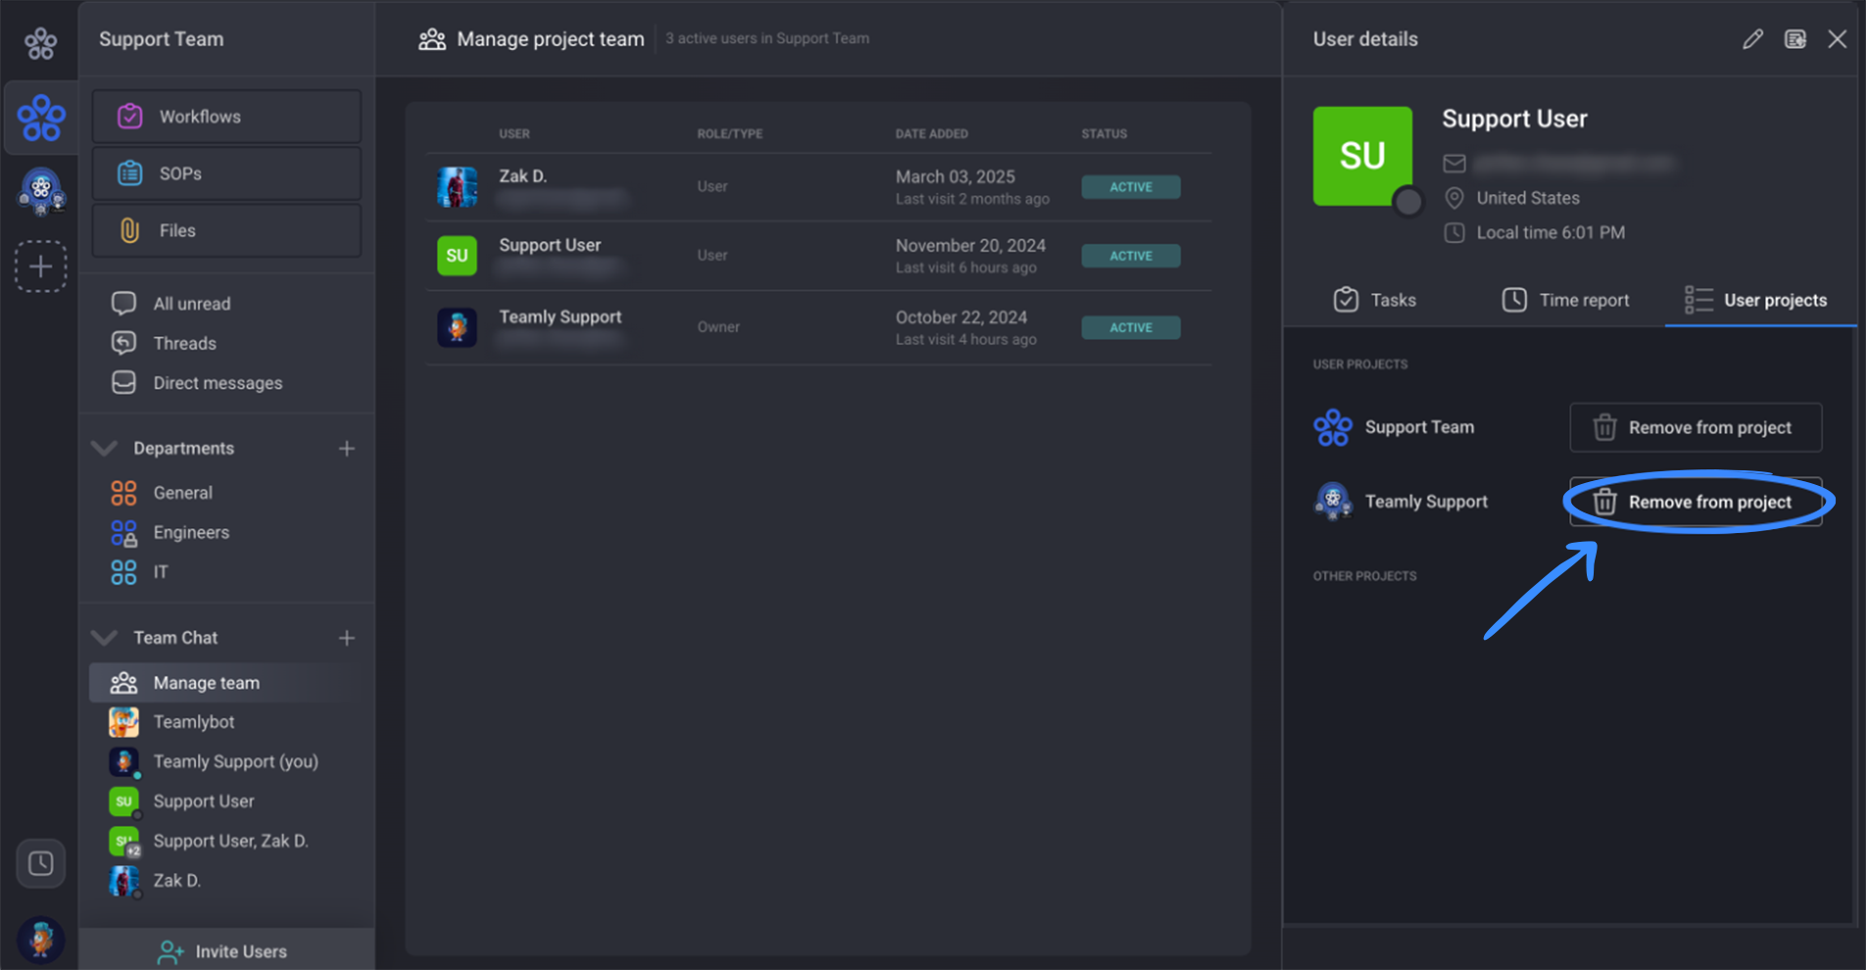Screen dimensions: 1866x970
Task: Select Manage team in the sidebar
Action: point(226,683)
